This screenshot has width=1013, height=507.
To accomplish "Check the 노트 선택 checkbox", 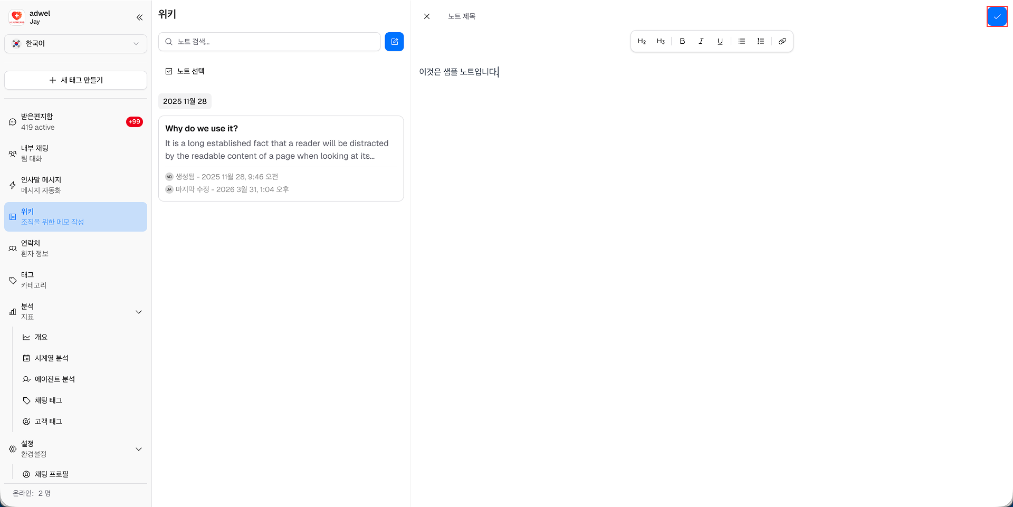I will click(169, 71).
